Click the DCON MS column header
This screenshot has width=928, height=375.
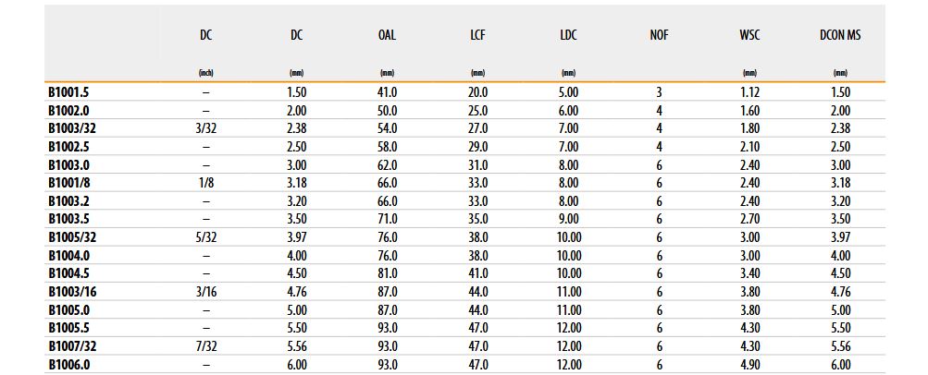click(x=840, y=35)
